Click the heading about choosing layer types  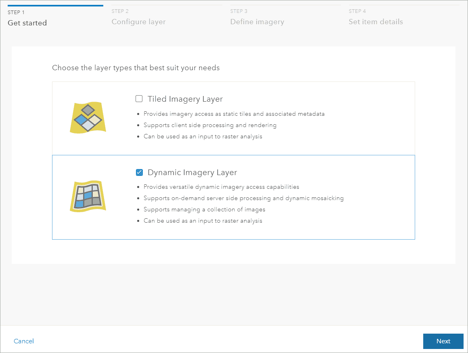point(136,68)
